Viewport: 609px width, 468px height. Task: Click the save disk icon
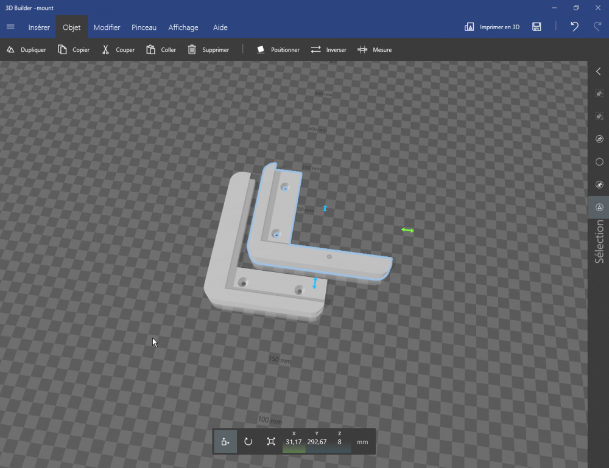(x=537, y=27)
